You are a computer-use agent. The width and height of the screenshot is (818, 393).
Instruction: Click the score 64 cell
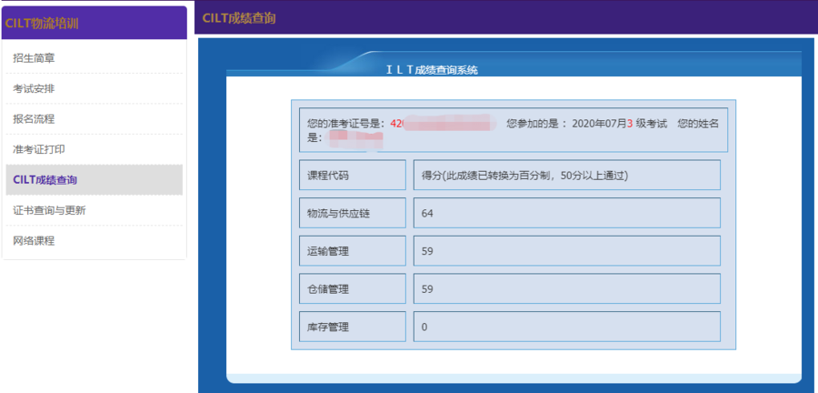tap(567, 213)
